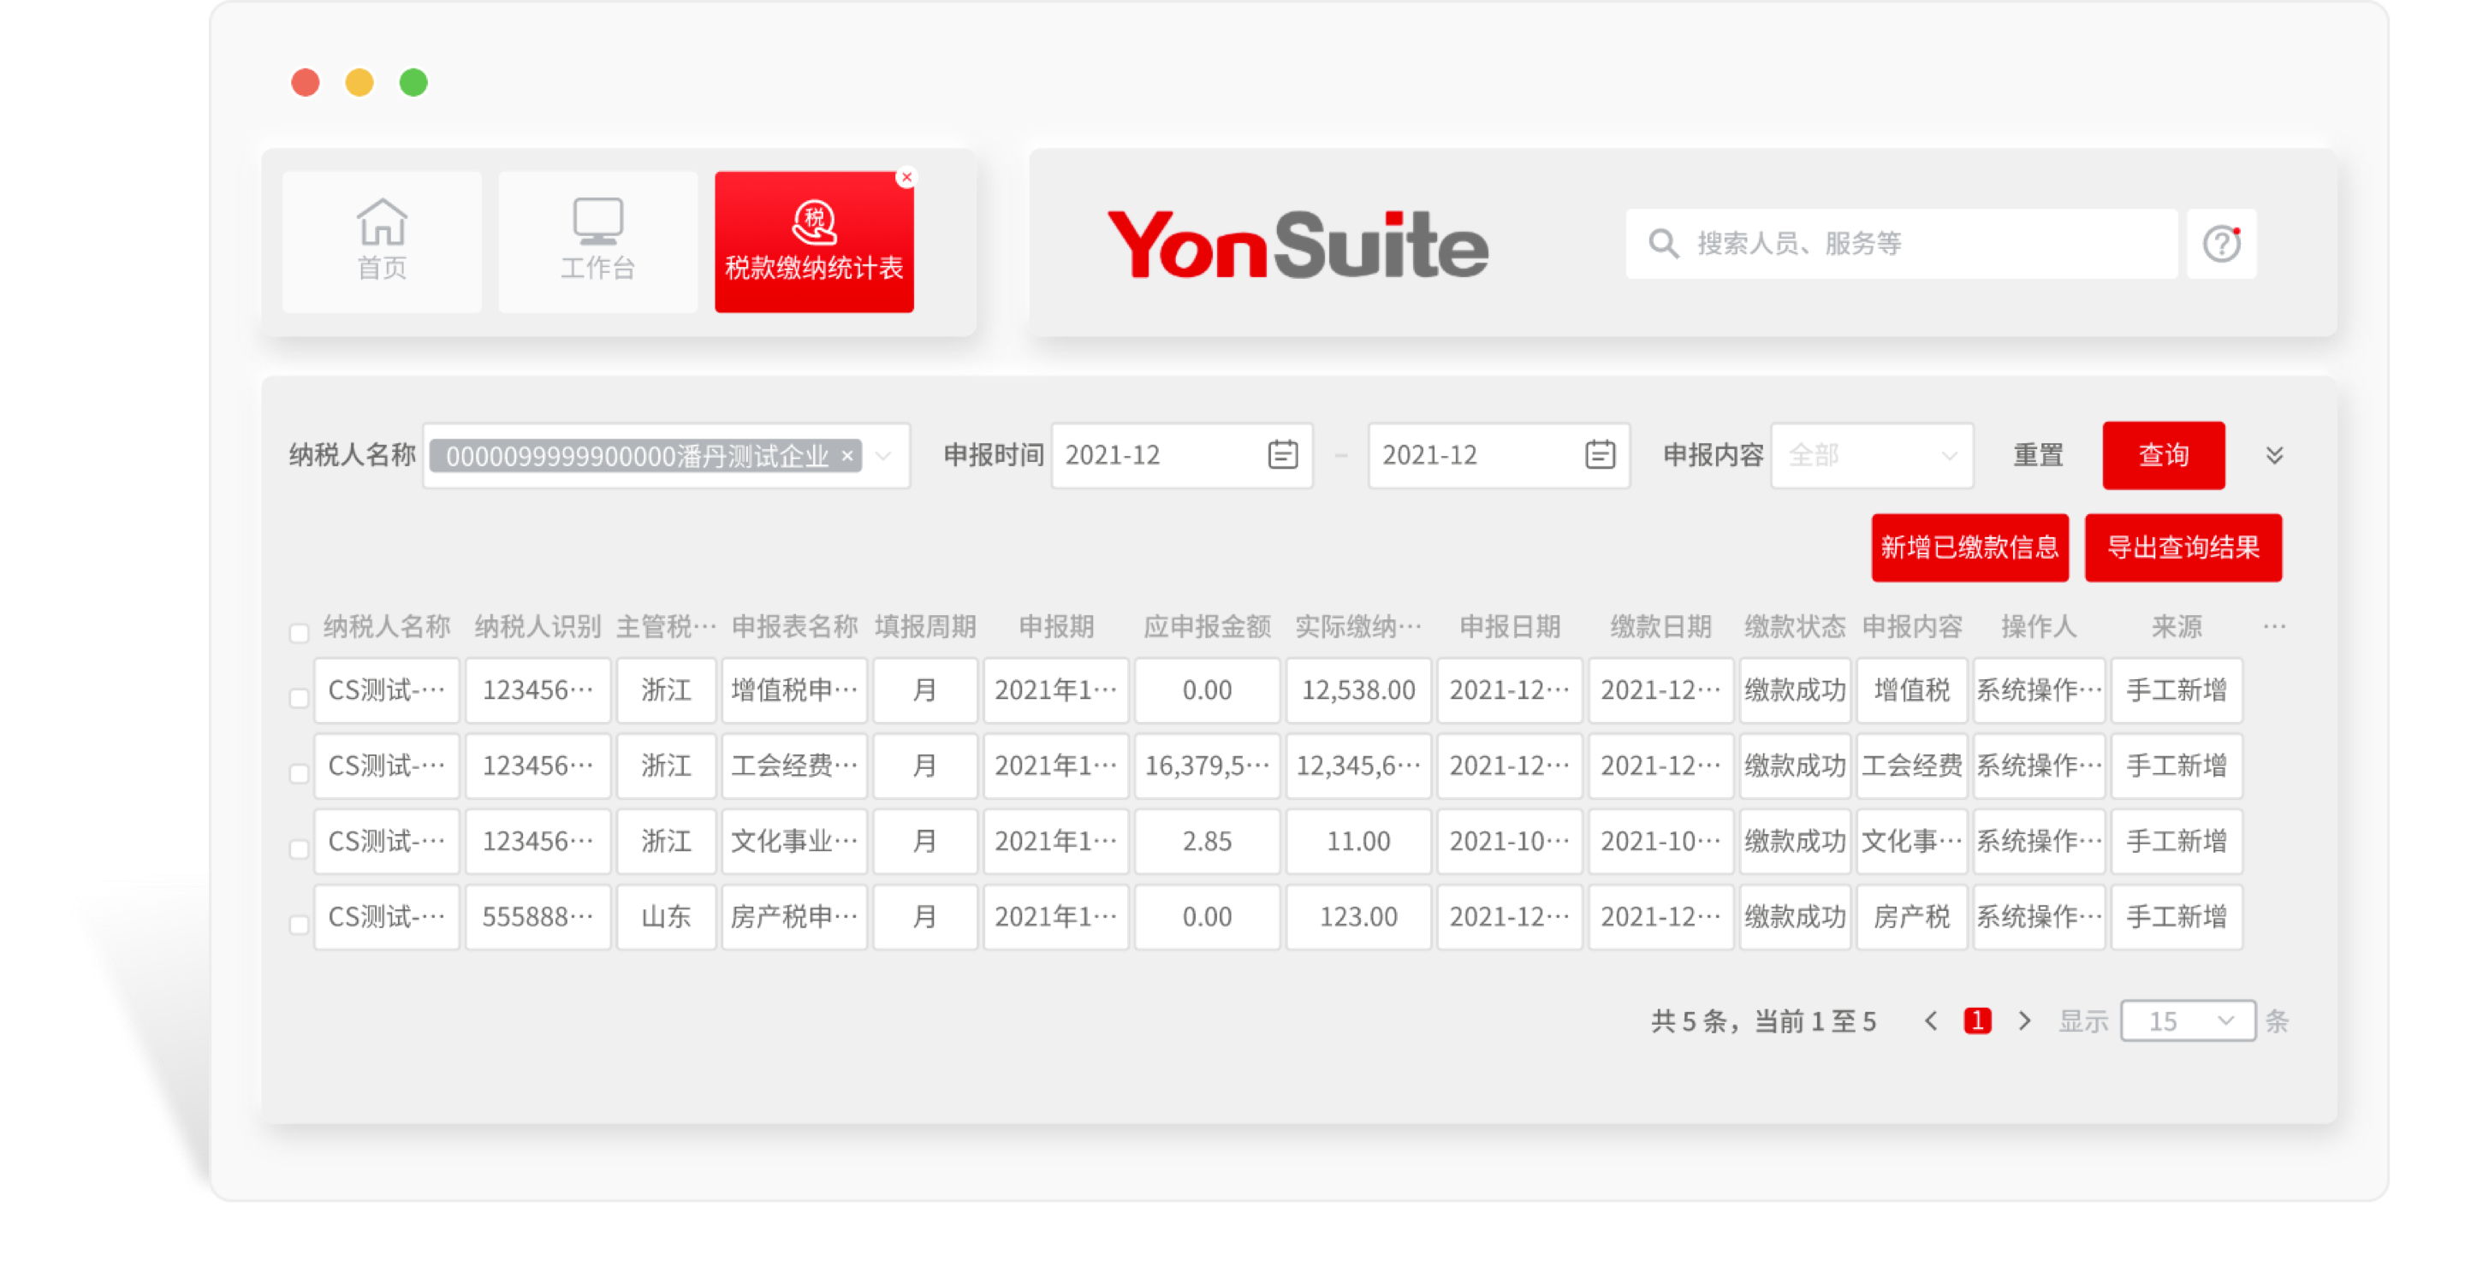
Task: Click the help question mark icon
Action: [2221, 244]
